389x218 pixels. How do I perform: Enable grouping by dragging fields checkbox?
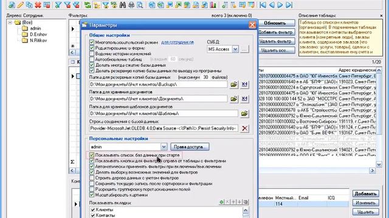click(x=92, y=190)
